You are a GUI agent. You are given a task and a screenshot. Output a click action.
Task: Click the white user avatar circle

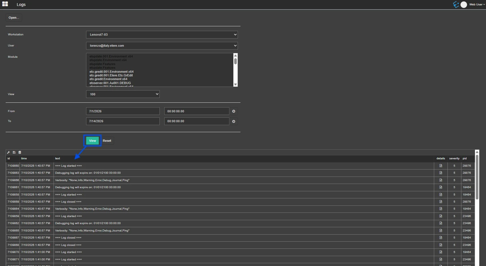(x=464, y=5)
